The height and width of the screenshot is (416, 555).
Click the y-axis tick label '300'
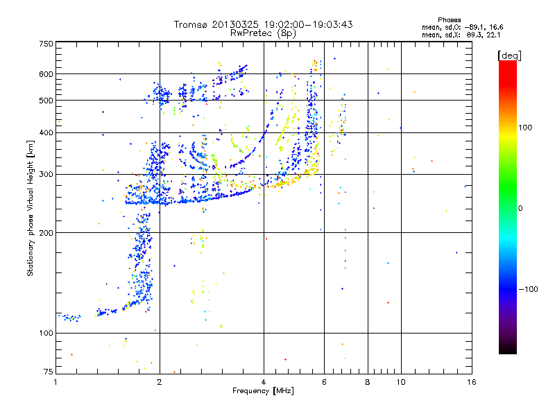(46, 175)
